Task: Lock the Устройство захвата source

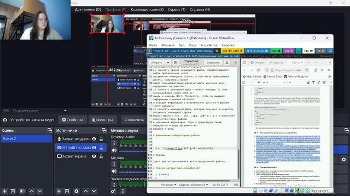Action: pyautogui.click(x=101, y=148)
